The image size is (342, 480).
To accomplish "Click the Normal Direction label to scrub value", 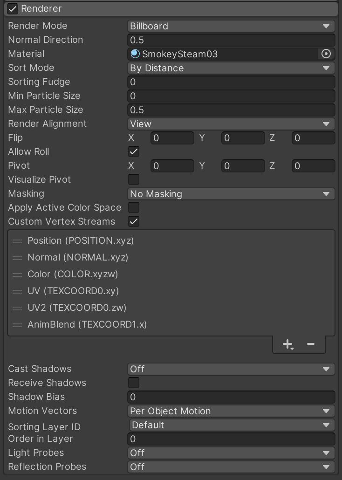I will [46, 40].
